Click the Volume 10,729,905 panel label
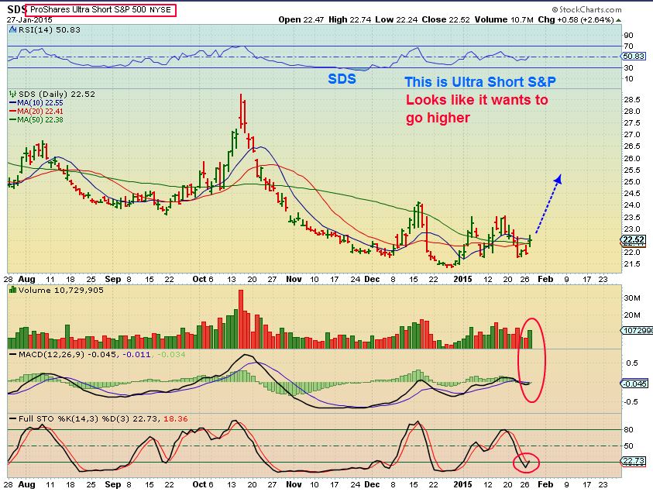Screen dimensions: 653x492 62,290
